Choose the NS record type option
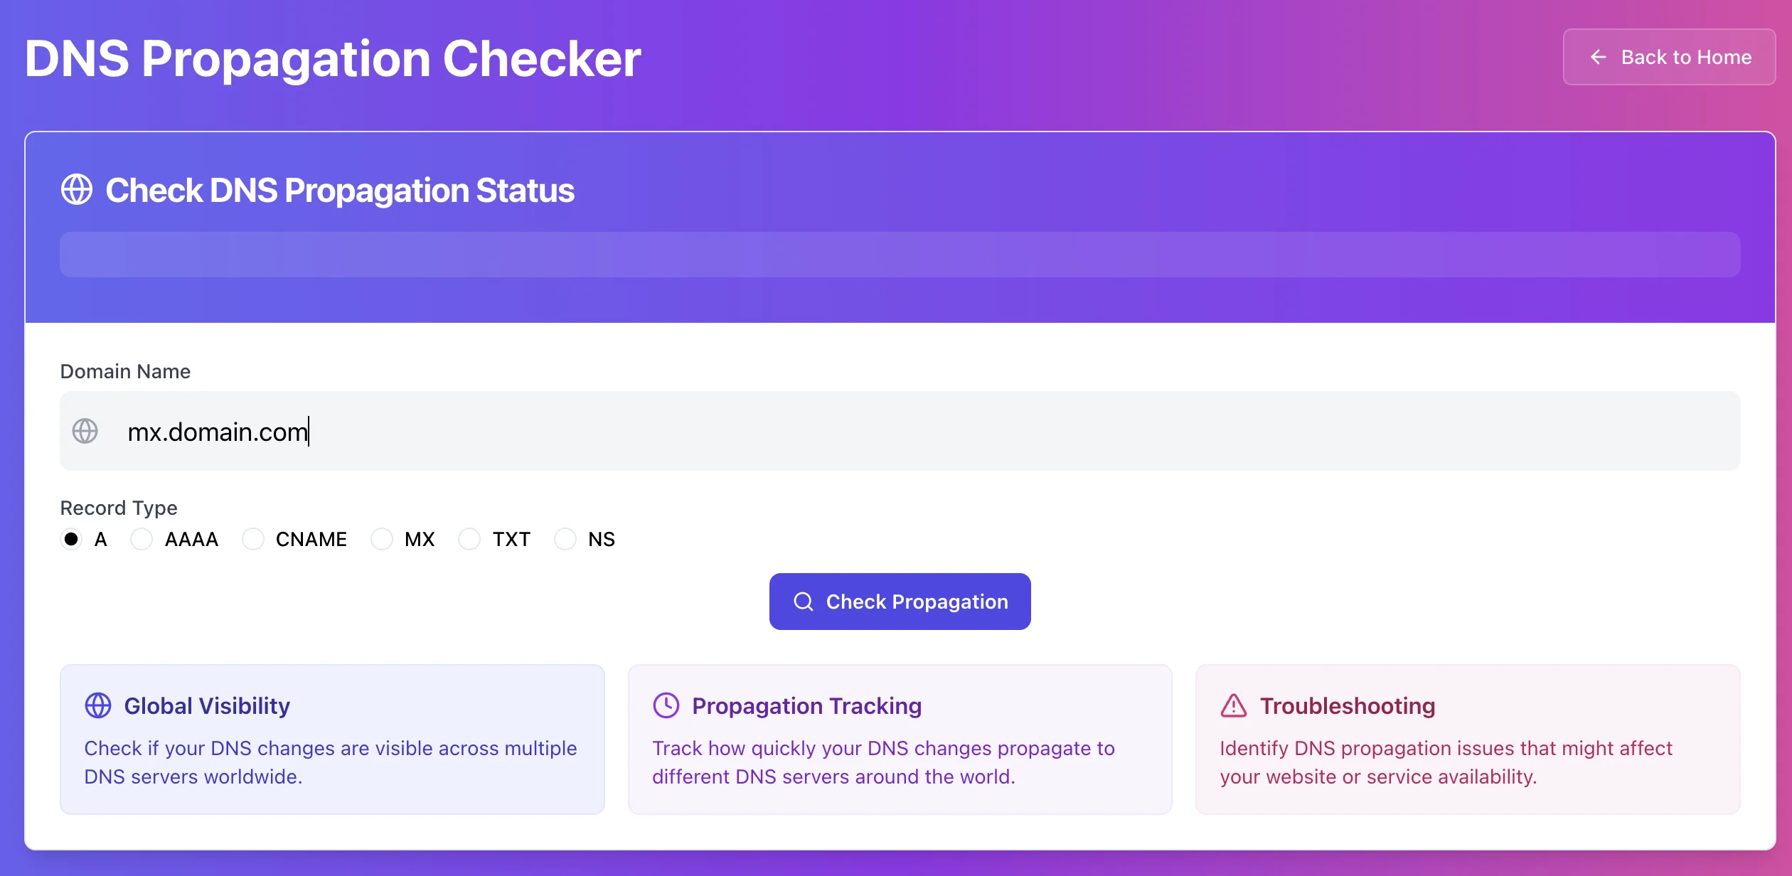 (565, 539)
